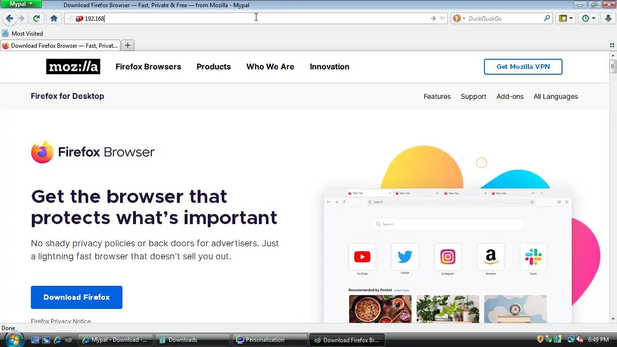Click in the URL address field

click(255, 18)
